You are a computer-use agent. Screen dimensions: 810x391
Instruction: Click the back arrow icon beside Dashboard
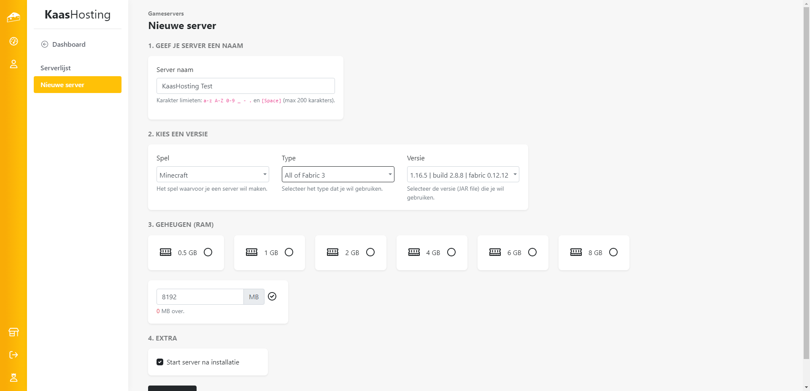pos(45,44)
